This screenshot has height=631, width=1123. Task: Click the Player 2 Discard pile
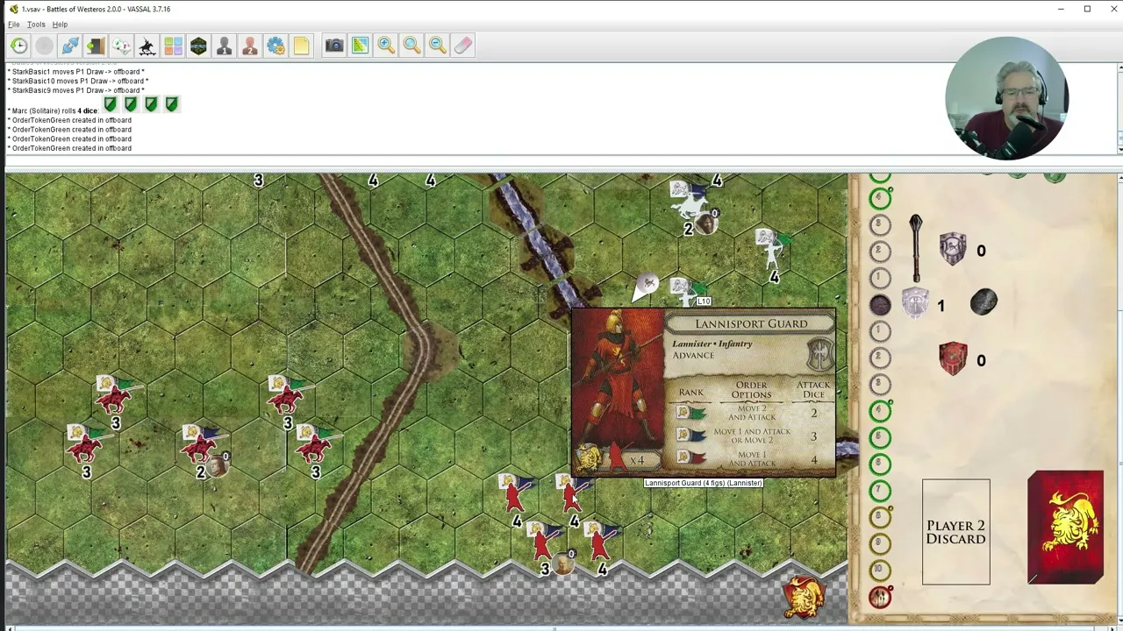955,532
